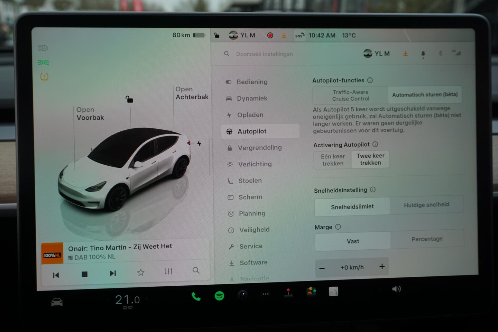This screenshot has width=498, height=332.
Task: Open the dashcam camera app
Action: coord(242,295)
